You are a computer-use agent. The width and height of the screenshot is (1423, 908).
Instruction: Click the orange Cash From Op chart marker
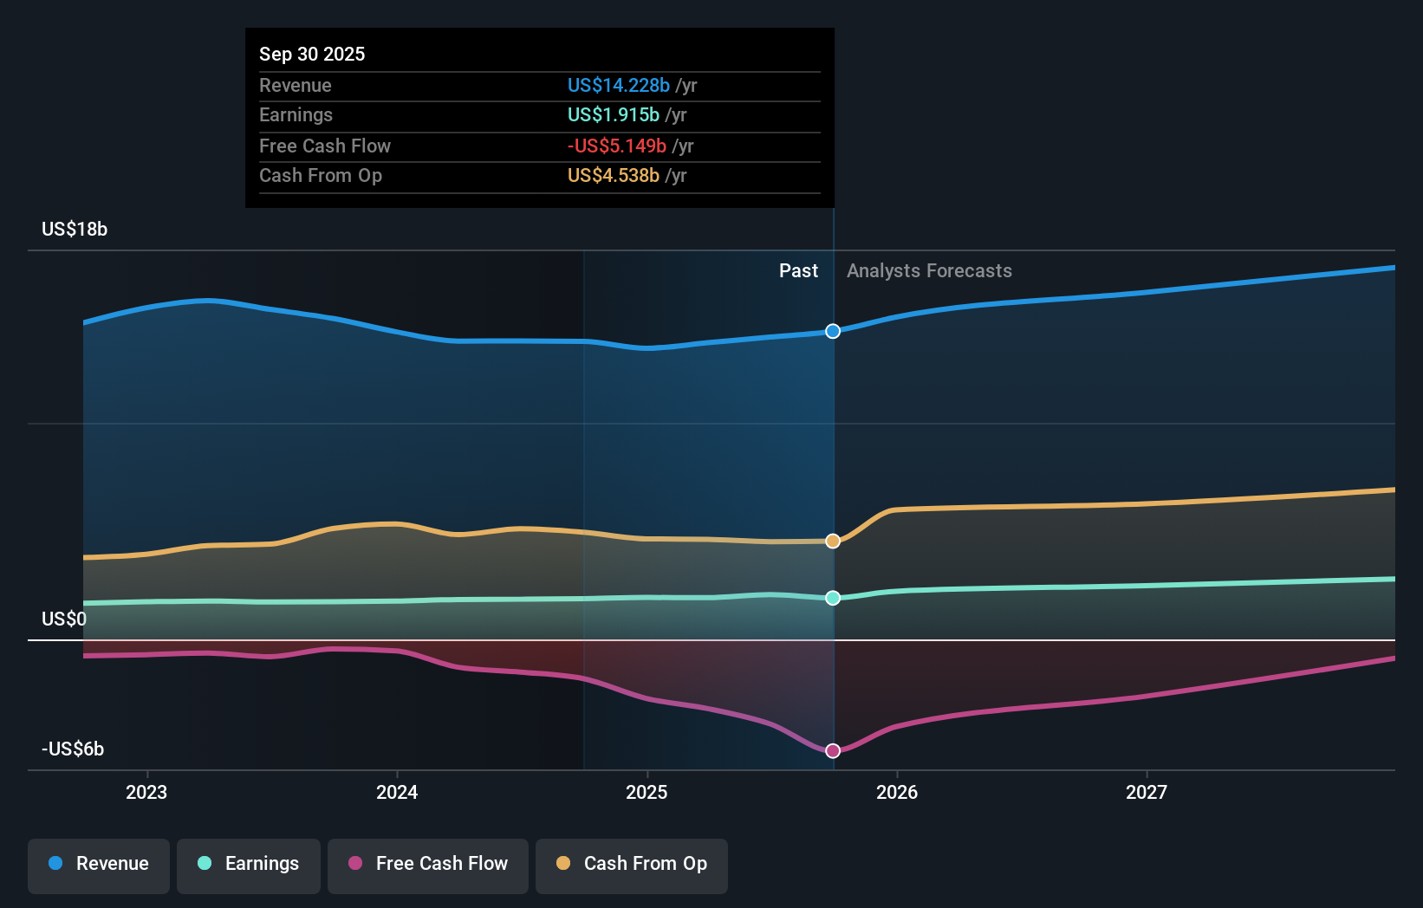833,541
